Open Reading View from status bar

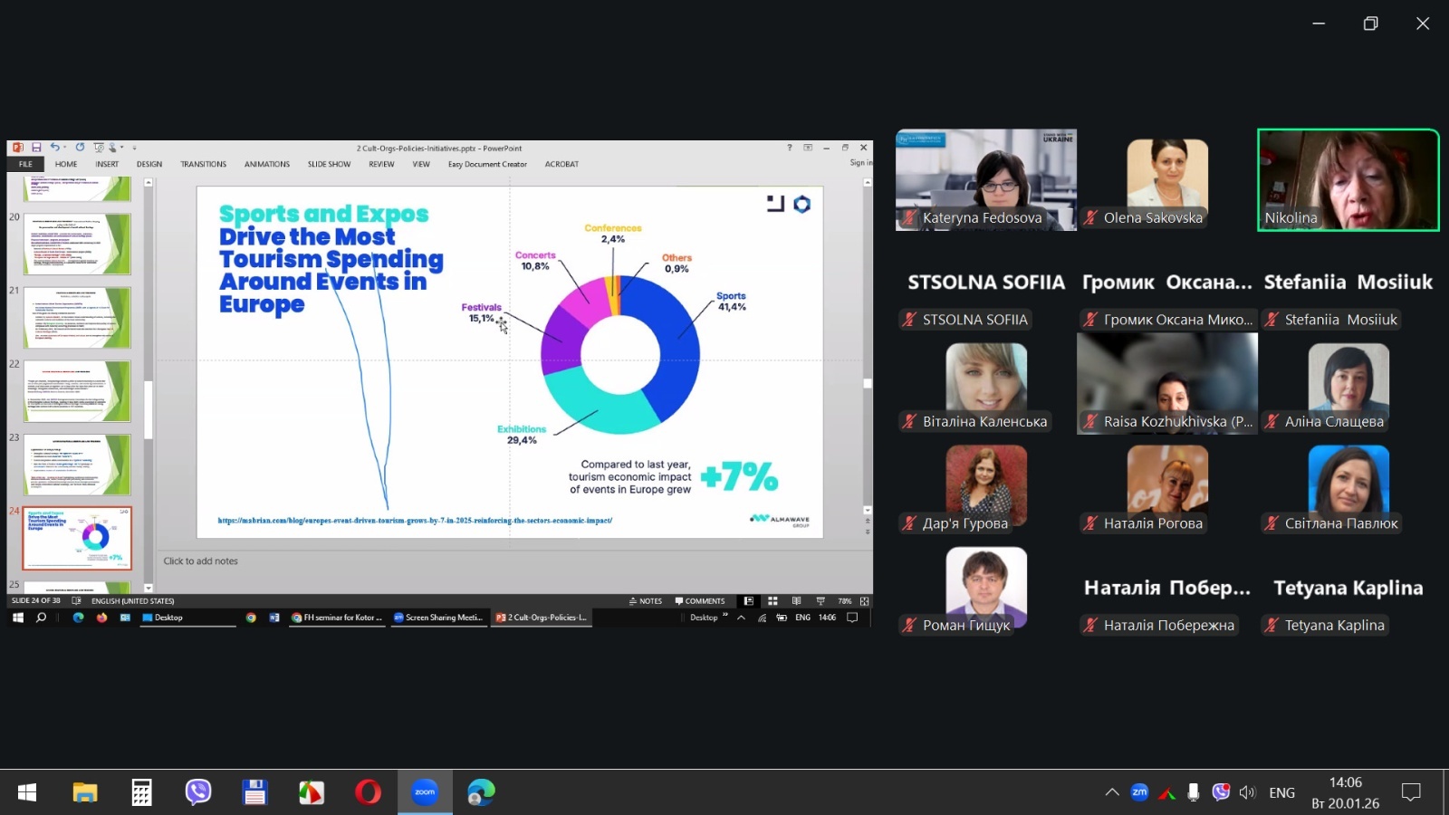(x=796, y=601)
